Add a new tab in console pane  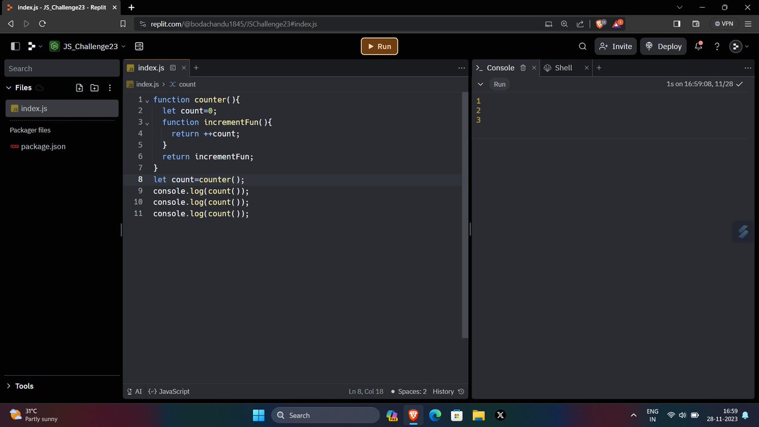(599, 68)
